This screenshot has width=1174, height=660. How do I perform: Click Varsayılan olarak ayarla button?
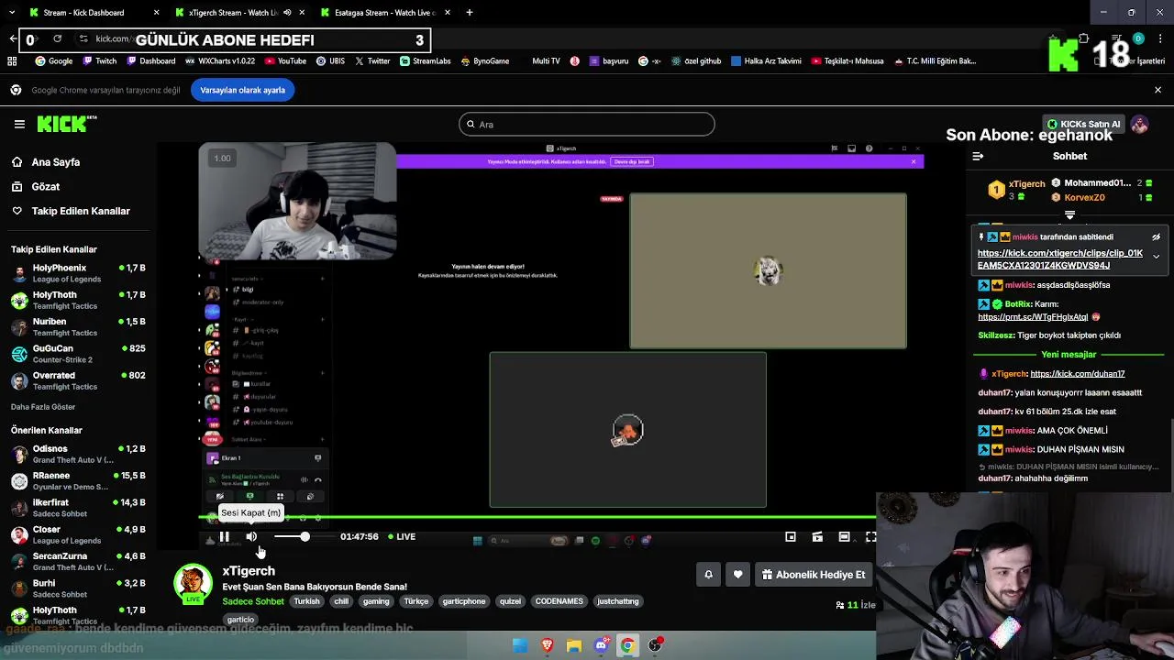click(243, 90)
